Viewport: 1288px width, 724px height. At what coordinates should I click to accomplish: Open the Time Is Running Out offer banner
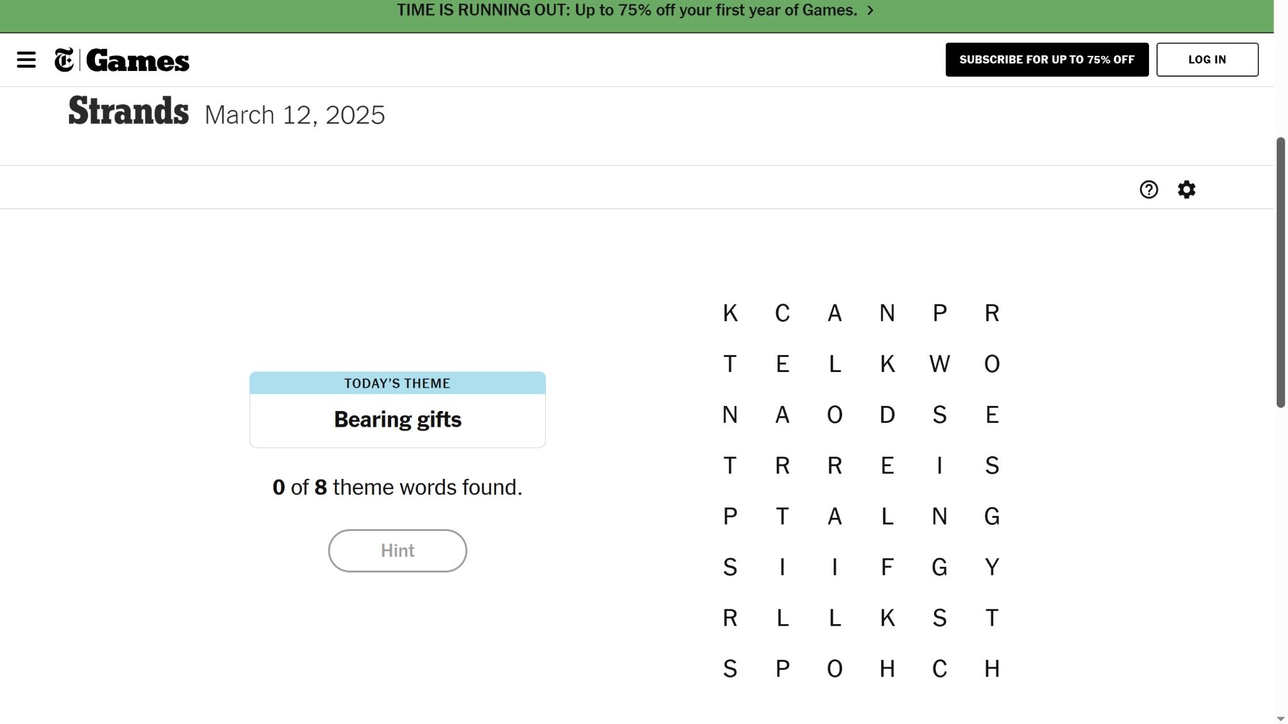626,11
